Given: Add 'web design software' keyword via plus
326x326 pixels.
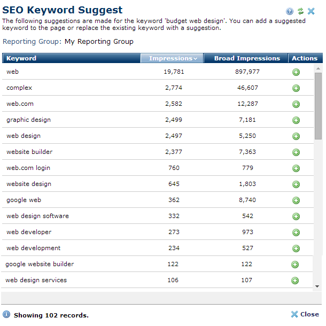Looking at the screenshot, I should (x=296, y=216).
